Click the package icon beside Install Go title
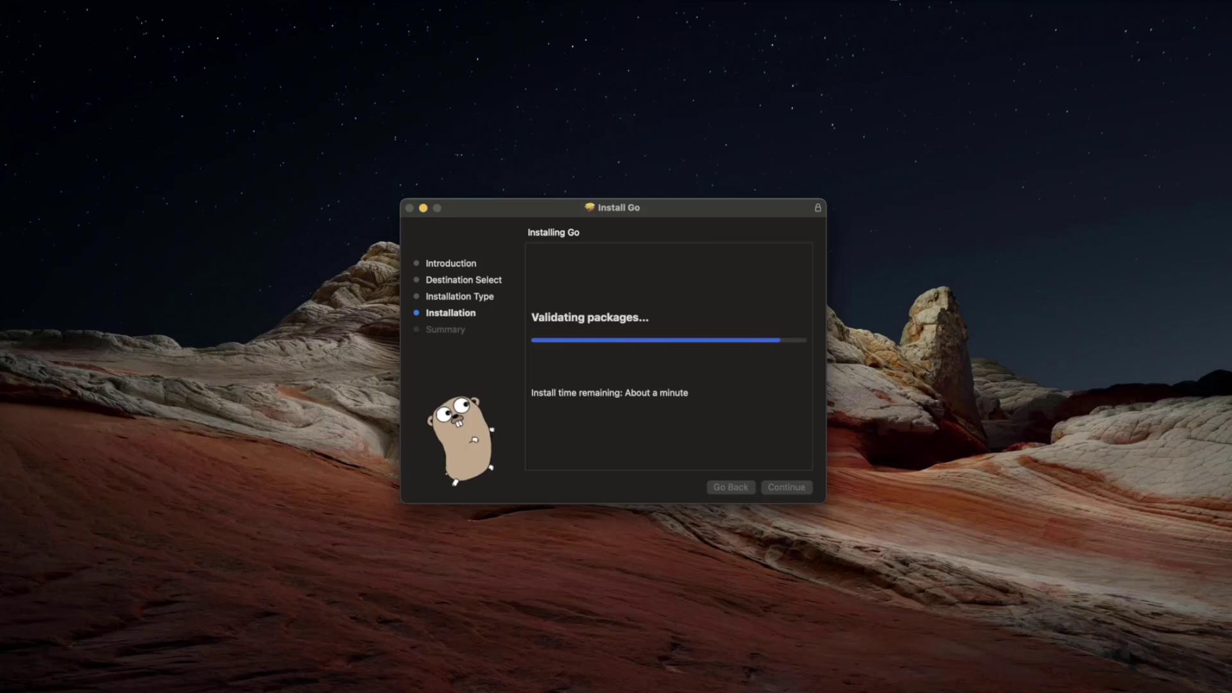Viewport: 1232px width, 693px height. [590, 207]
